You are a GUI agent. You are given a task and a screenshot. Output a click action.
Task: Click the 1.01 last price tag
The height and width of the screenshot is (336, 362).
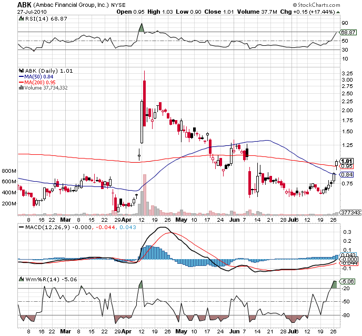point(347,161)
